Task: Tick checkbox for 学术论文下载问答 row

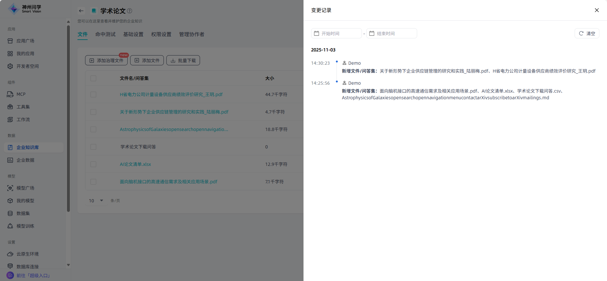Action: 93,147
